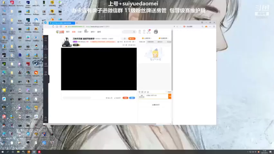Open the emoji icon above chat input
The width and height of the screenshot is (274, 154).
(x=139, y=92)
